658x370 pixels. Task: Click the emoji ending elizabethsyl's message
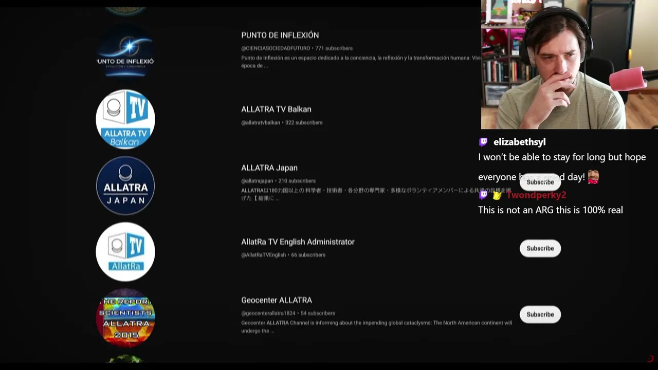point(593,177)
